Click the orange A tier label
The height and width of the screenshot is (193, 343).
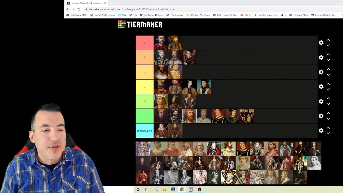pyautogui.click(x=145, y=57)
